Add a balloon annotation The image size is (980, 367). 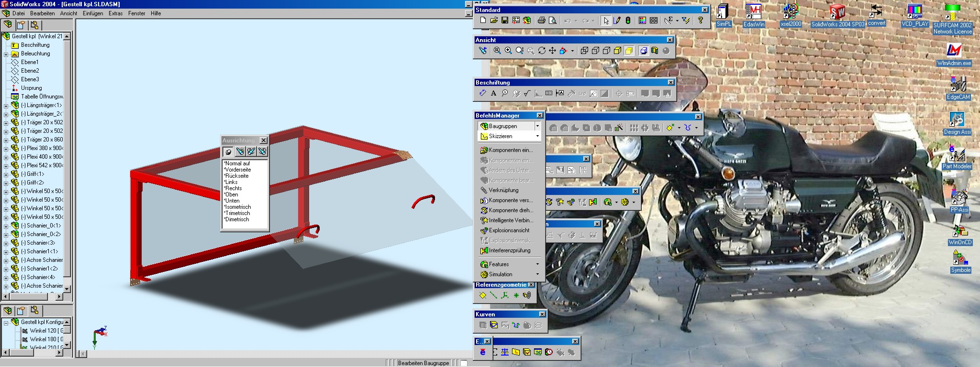(x=504, y=93)
